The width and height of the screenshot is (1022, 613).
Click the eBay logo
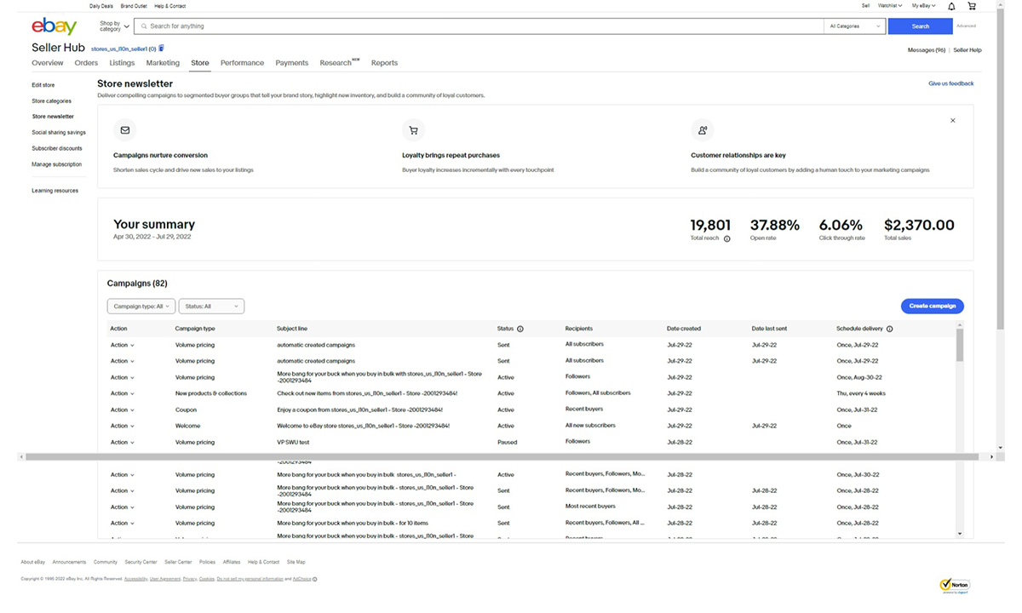(x=54, y=26)
